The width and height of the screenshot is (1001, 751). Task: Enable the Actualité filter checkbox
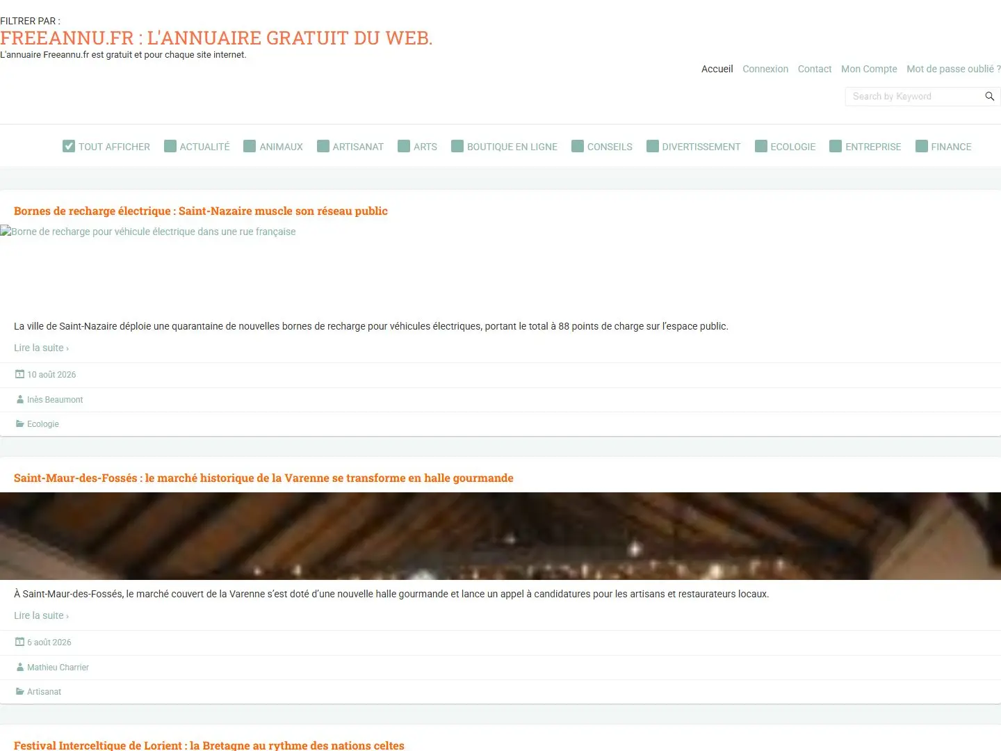pyautogui.click(x=170, y=146)
